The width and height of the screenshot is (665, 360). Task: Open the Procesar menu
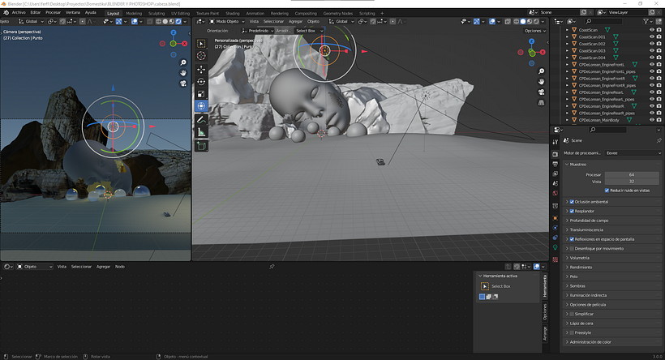53,13
